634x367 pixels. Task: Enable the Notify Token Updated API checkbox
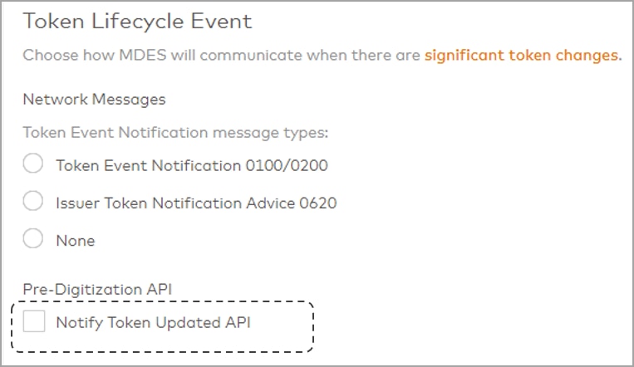[34, 321]
